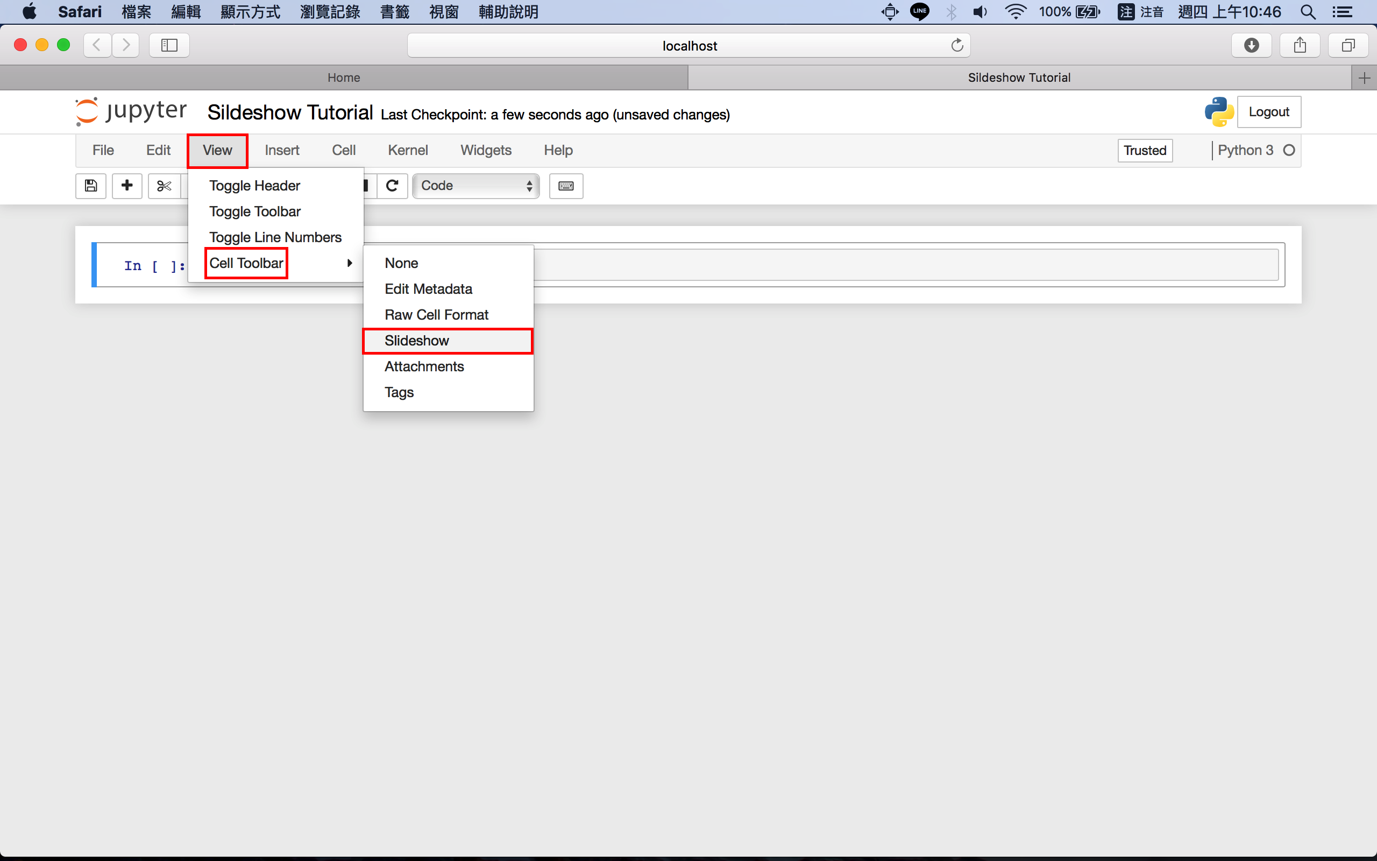The width and height of the screenshot is (1377, 861).
Task: Click the scissors cut cell icon
Action: [x=164, y=186]
